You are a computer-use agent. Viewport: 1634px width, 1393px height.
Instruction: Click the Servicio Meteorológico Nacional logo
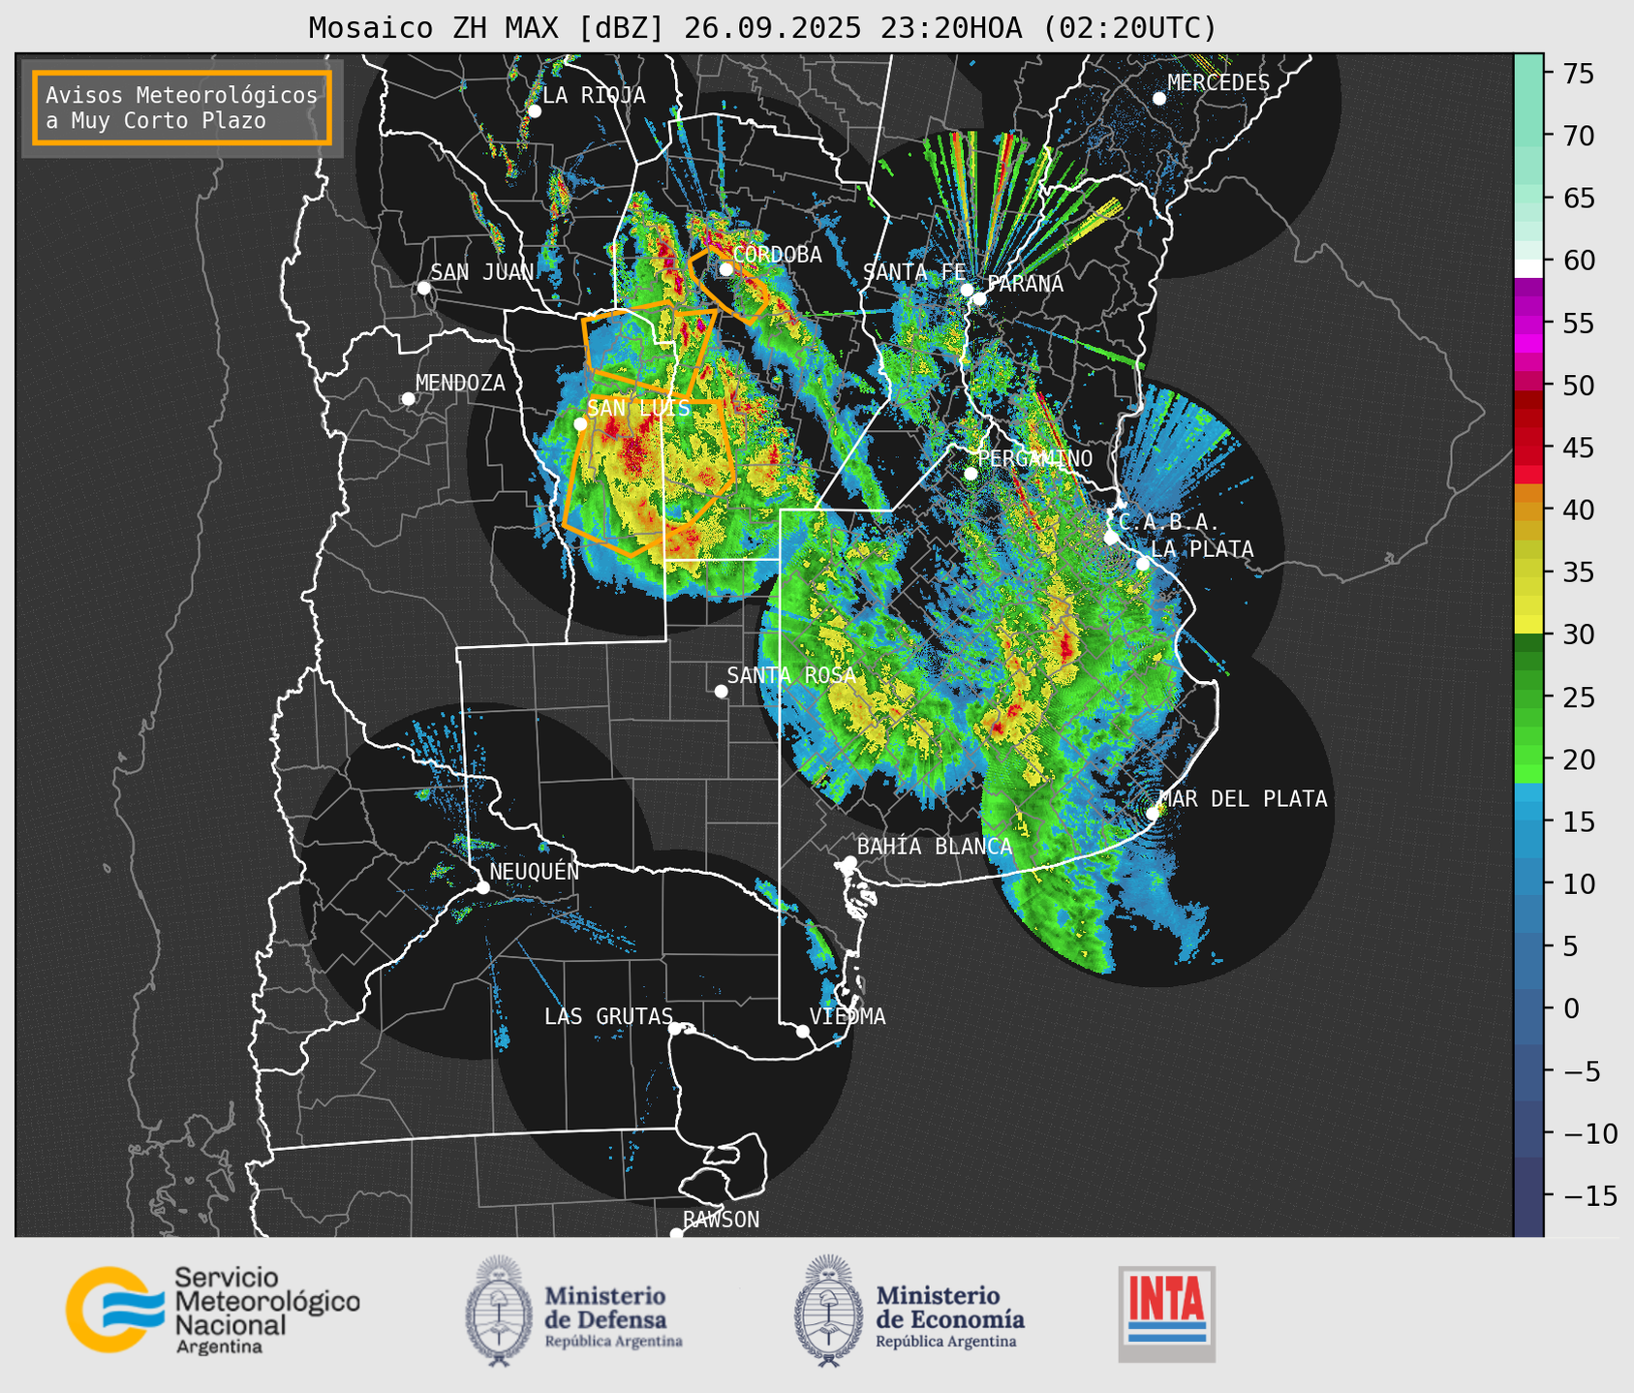coord(213,1310)
